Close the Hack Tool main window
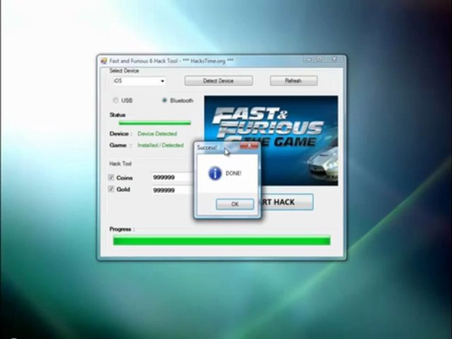452x339 pixels. [334, 59]
